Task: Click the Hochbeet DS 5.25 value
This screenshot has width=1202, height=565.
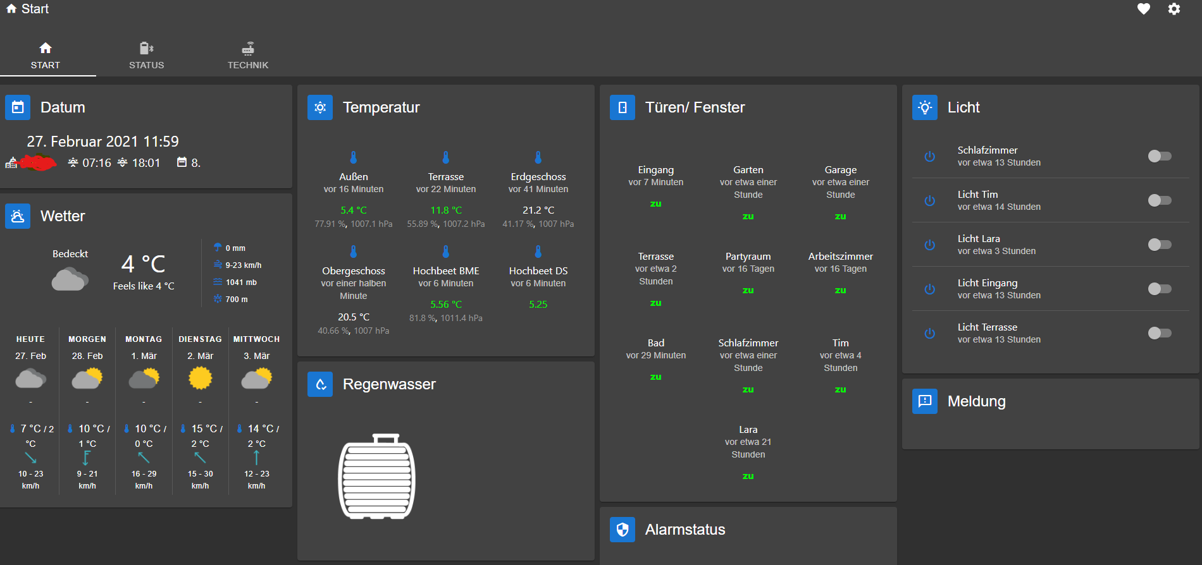Action: point(538,304)
